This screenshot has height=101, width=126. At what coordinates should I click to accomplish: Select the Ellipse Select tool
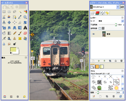tap(9, 12)
